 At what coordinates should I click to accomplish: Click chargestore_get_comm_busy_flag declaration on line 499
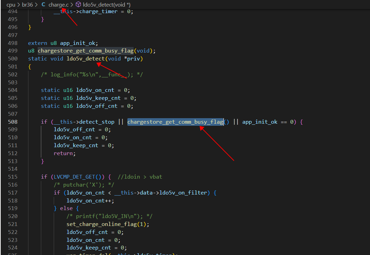tap(85, 51)
